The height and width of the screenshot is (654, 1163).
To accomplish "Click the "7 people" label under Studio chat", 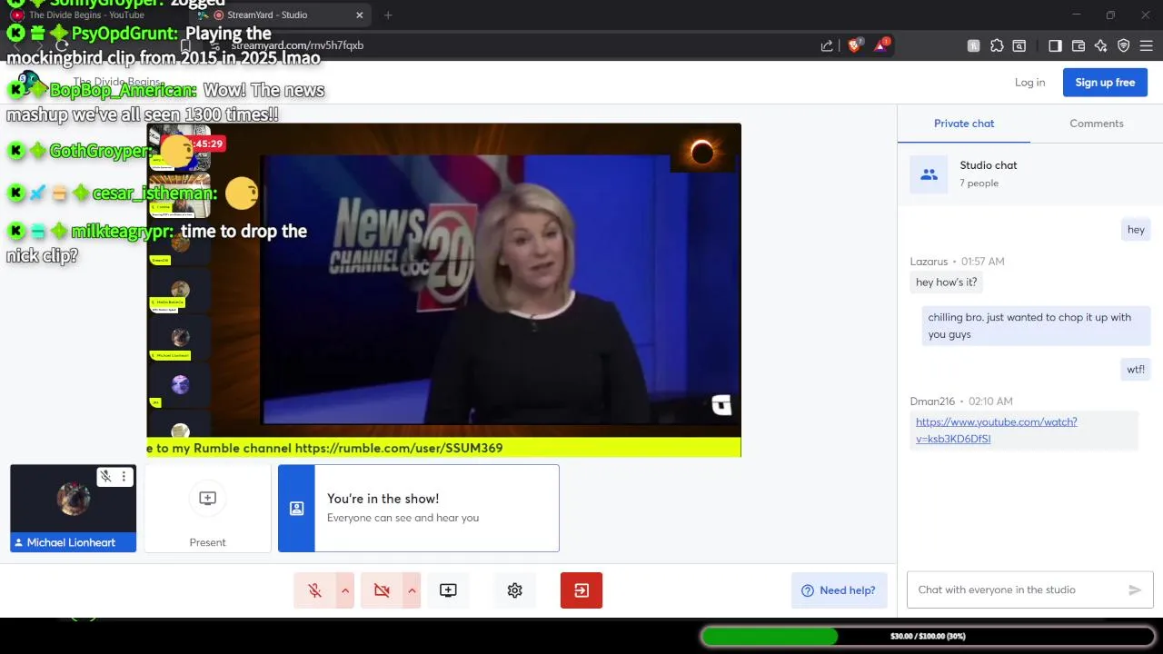I will (979, 183).
